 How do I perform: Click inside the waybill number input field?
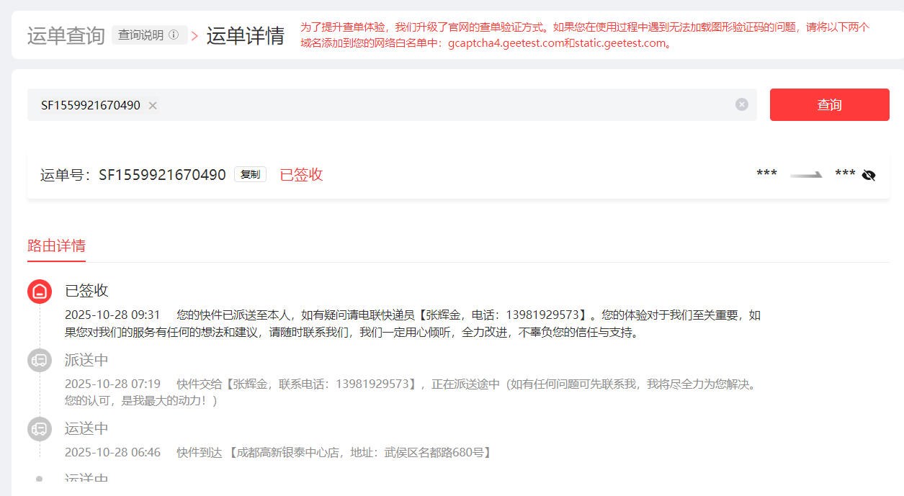(432, 105)
